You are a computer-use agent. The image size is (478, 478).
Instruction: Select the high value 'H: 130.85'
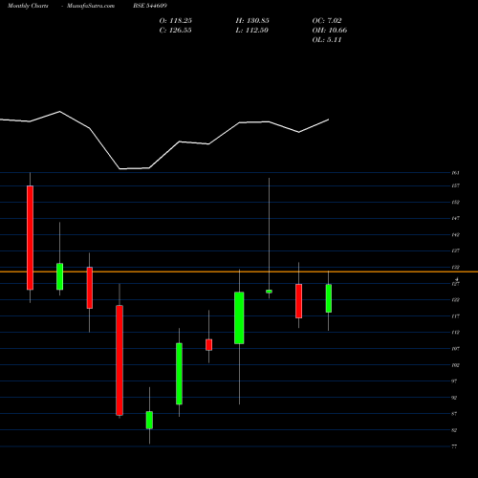click(x=252, y=21)
